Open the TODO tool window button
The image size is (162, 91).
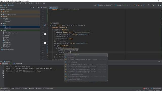coord(18,88)
